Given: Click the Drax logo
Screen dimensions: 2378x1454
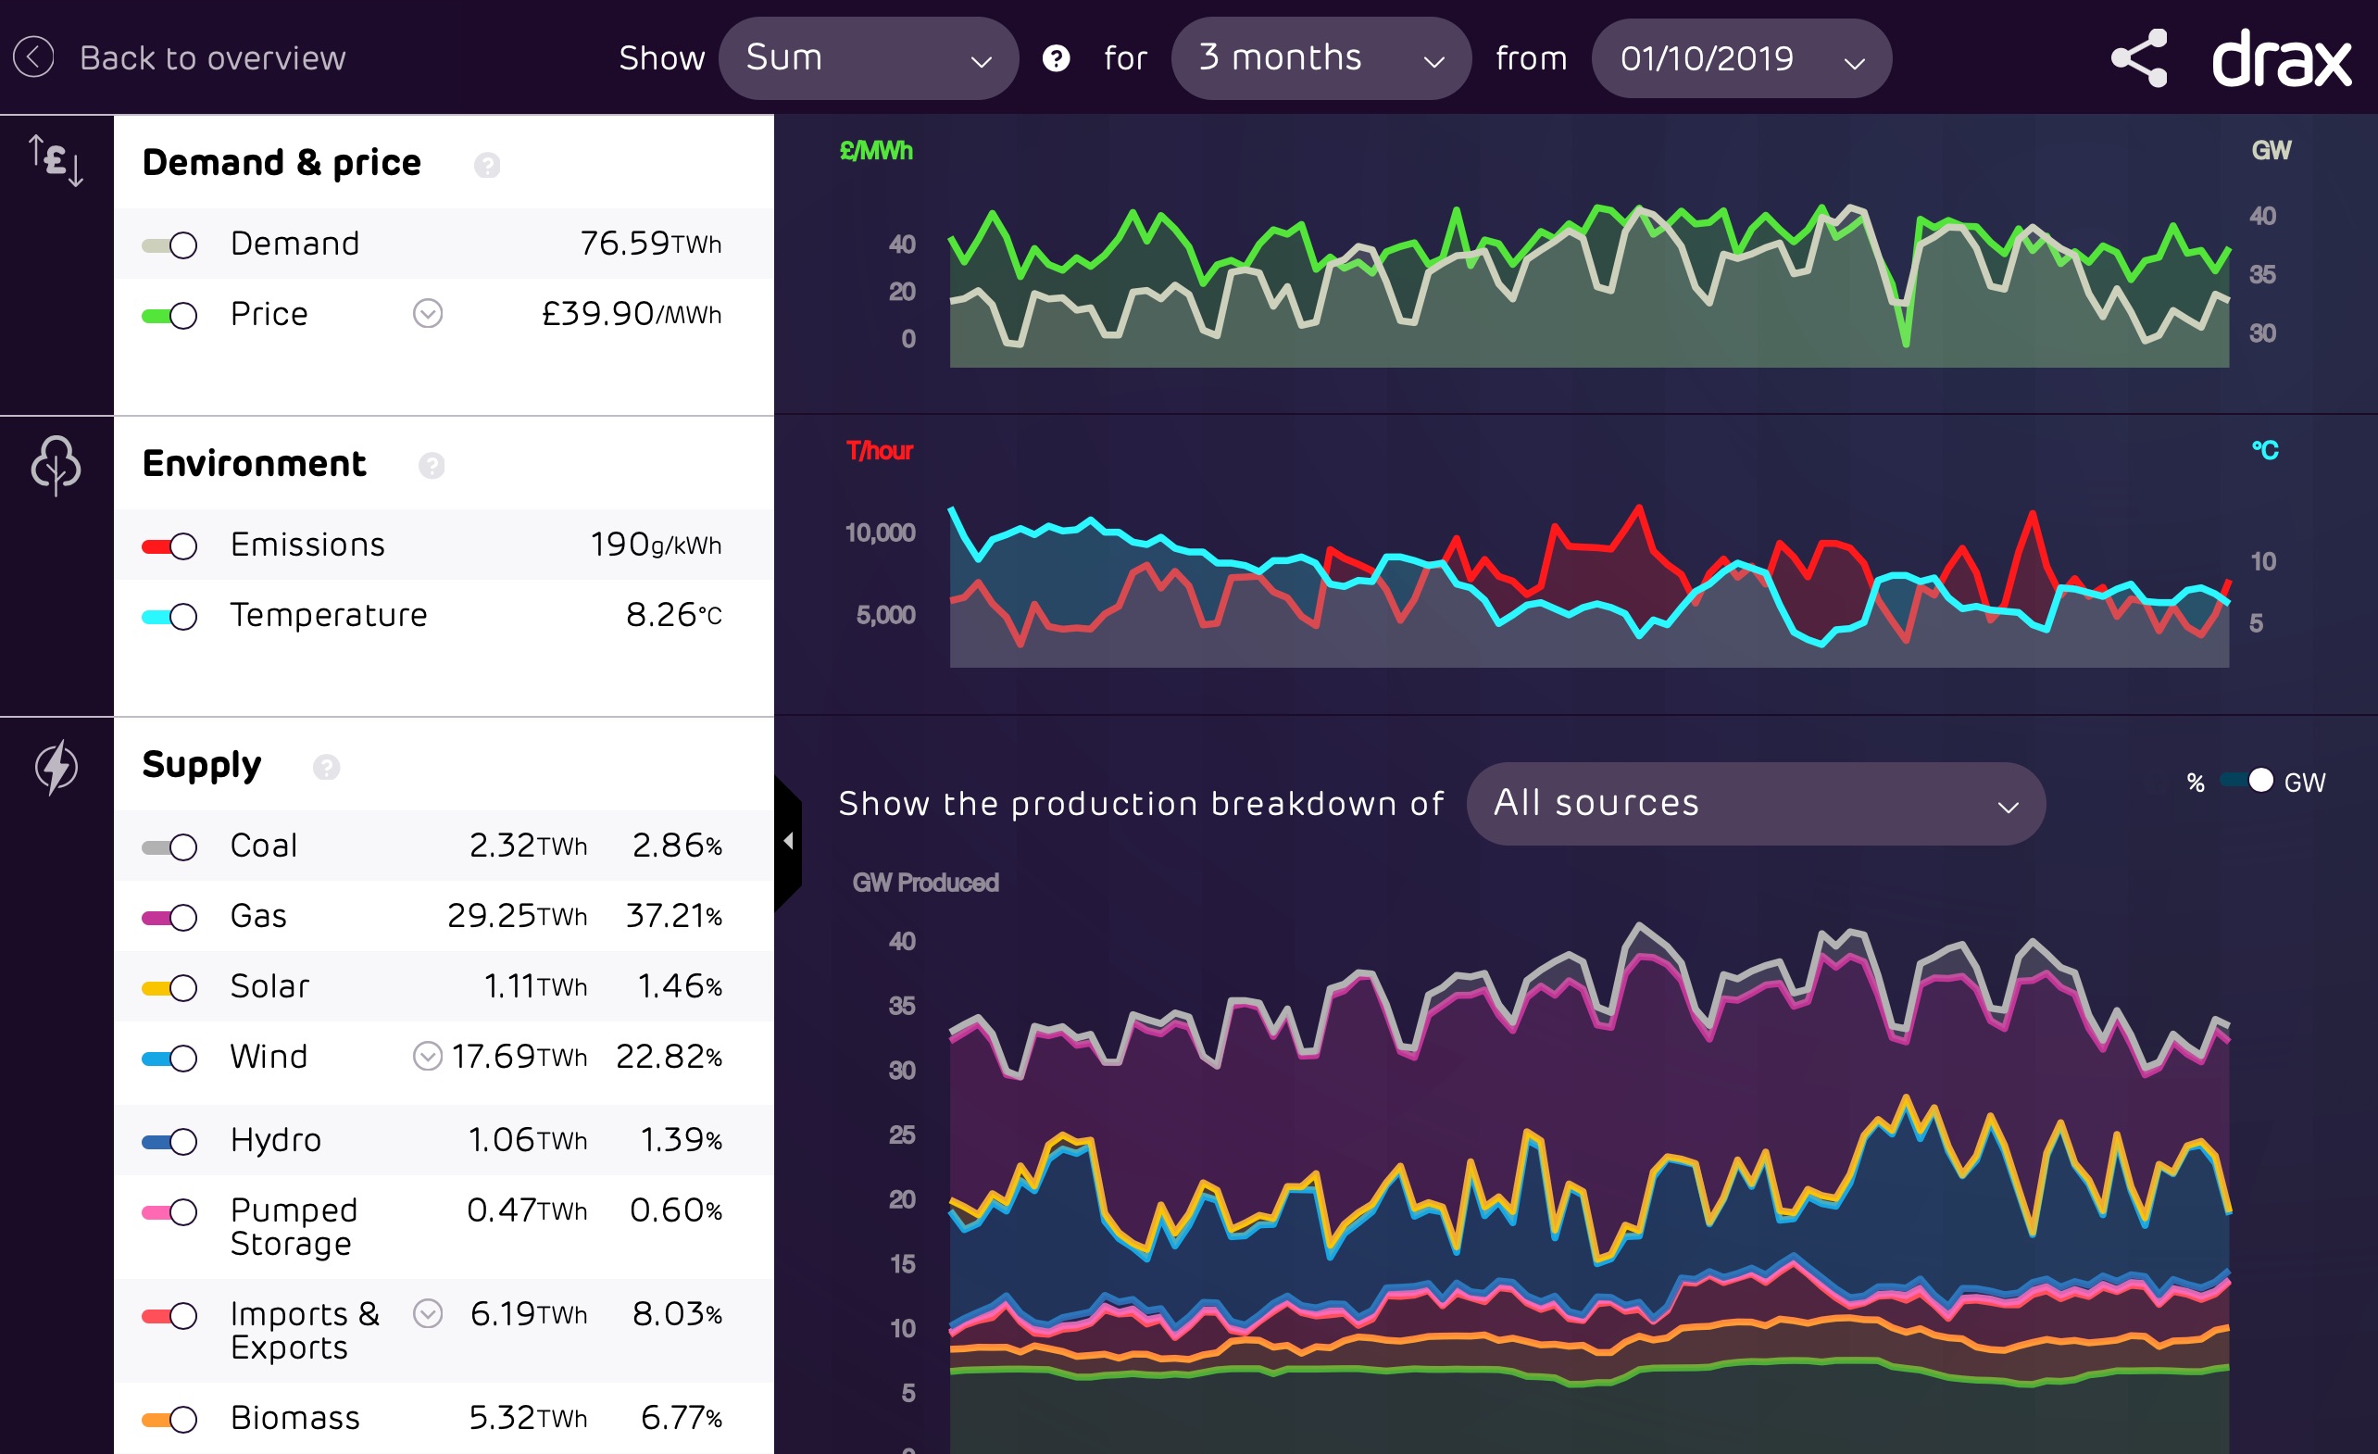Looking at the screenshot, I should tap(2282, 58).
